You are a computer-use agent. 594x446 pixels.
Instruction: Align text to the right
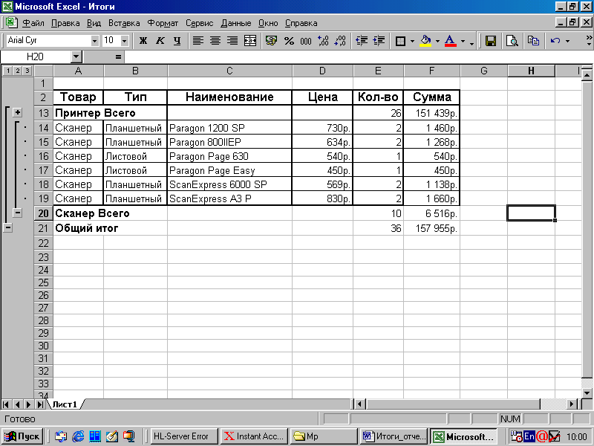pos(232,41)
